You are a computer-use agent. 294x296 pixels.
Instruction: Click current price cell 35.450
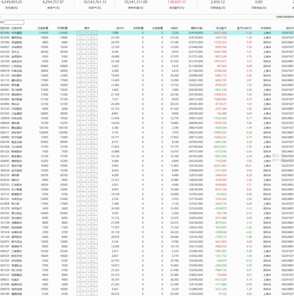(x=174, y=208)
